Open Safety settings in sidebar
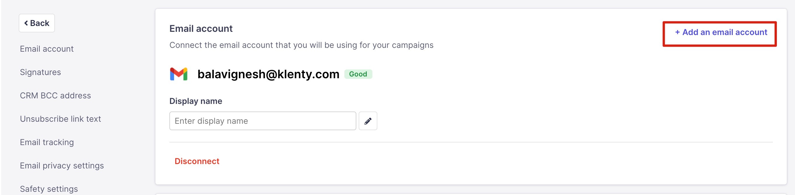795x195 pixels. click(x=49, y=189)
